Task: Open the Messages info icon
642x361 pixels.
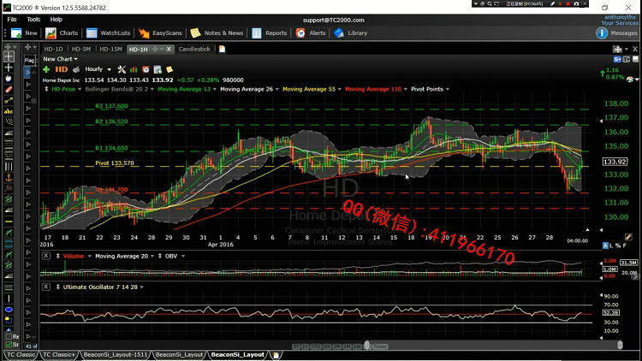Action: (602, 33)
